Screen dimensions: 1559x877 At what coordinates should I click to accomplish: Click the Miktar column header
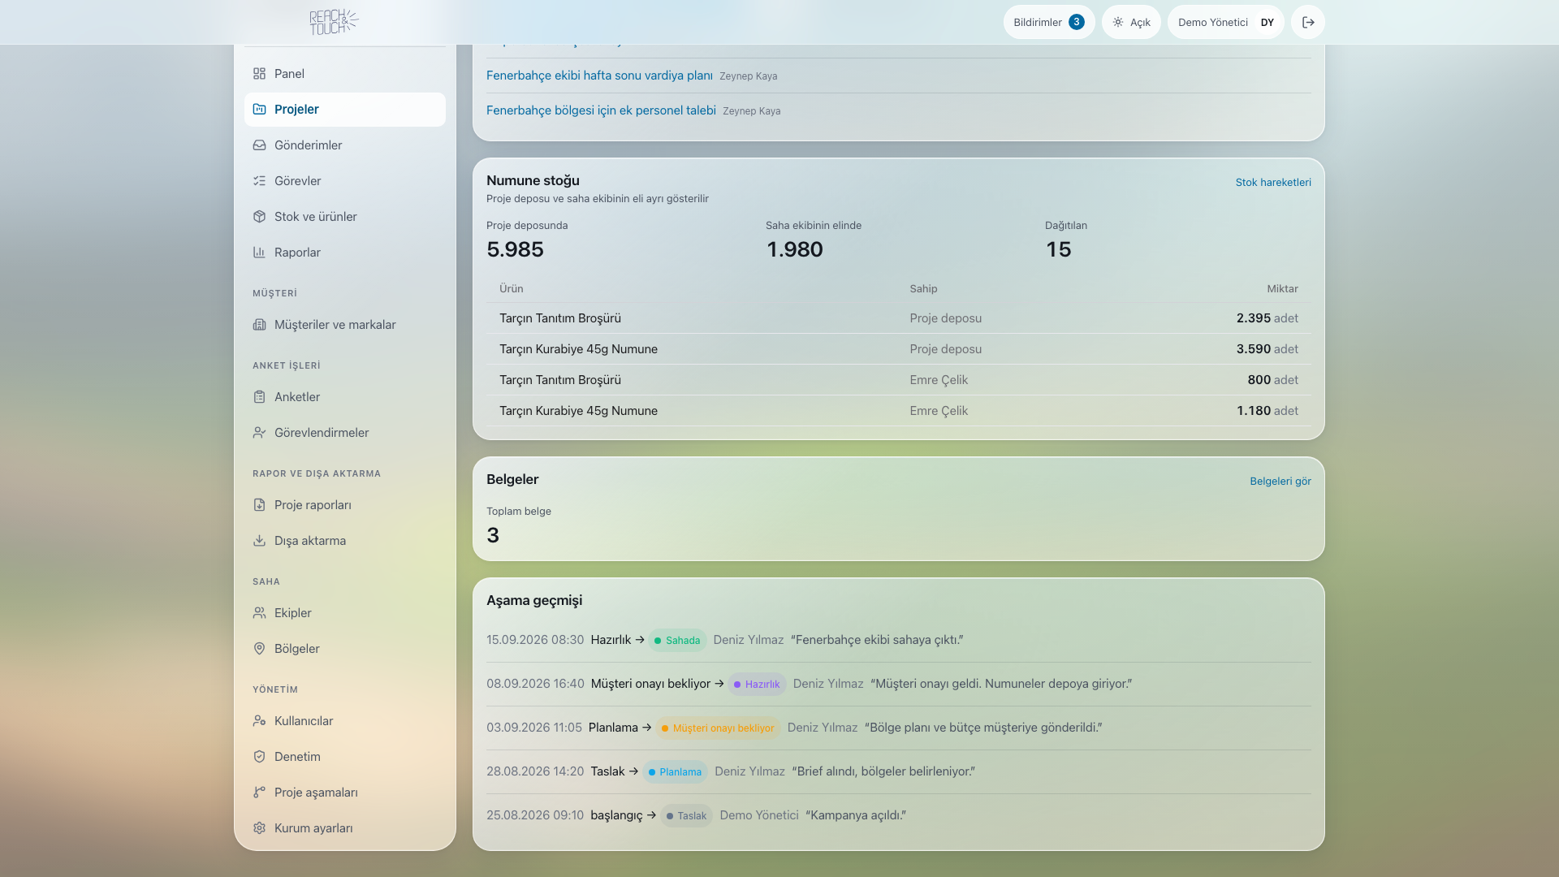[1282, 289]
